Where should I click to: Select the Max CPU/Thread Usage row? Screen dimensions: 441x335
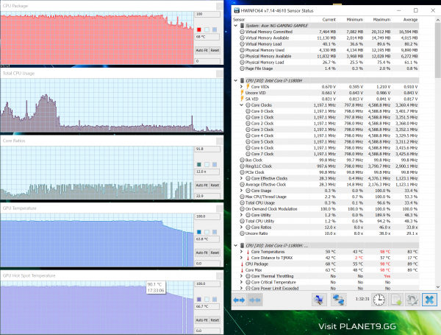[326, 197]
